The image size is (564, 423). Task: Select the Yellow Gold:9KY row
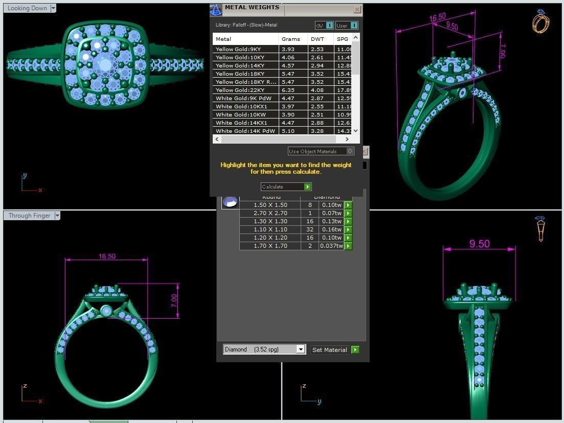point(282,49)
